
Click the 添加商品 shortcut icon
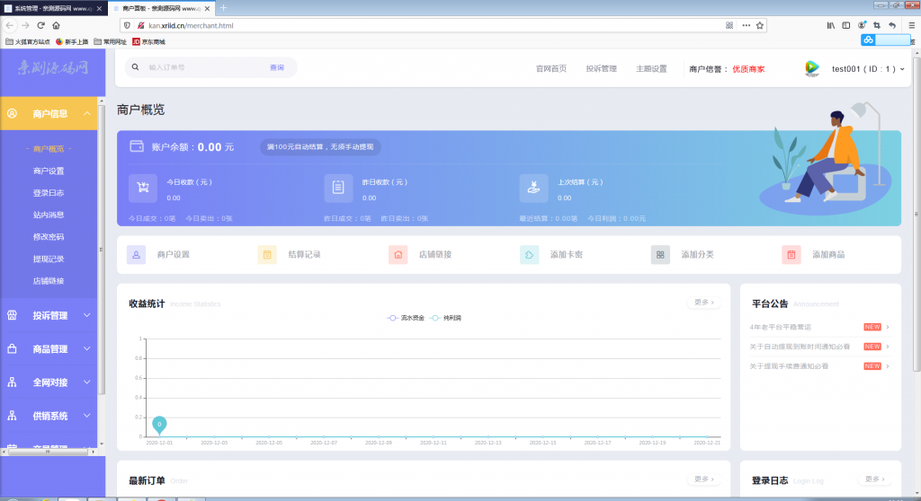(791, 255)
